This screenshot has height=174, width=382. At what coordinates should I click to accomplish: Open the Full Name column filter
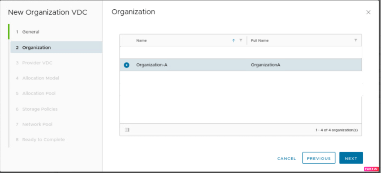coord(355,41)
